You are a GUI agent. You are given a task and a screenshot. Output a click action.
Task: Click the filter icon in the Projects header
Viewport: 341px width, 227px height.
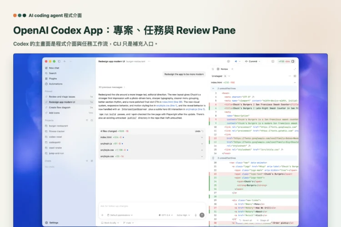[x=87, y=120]
